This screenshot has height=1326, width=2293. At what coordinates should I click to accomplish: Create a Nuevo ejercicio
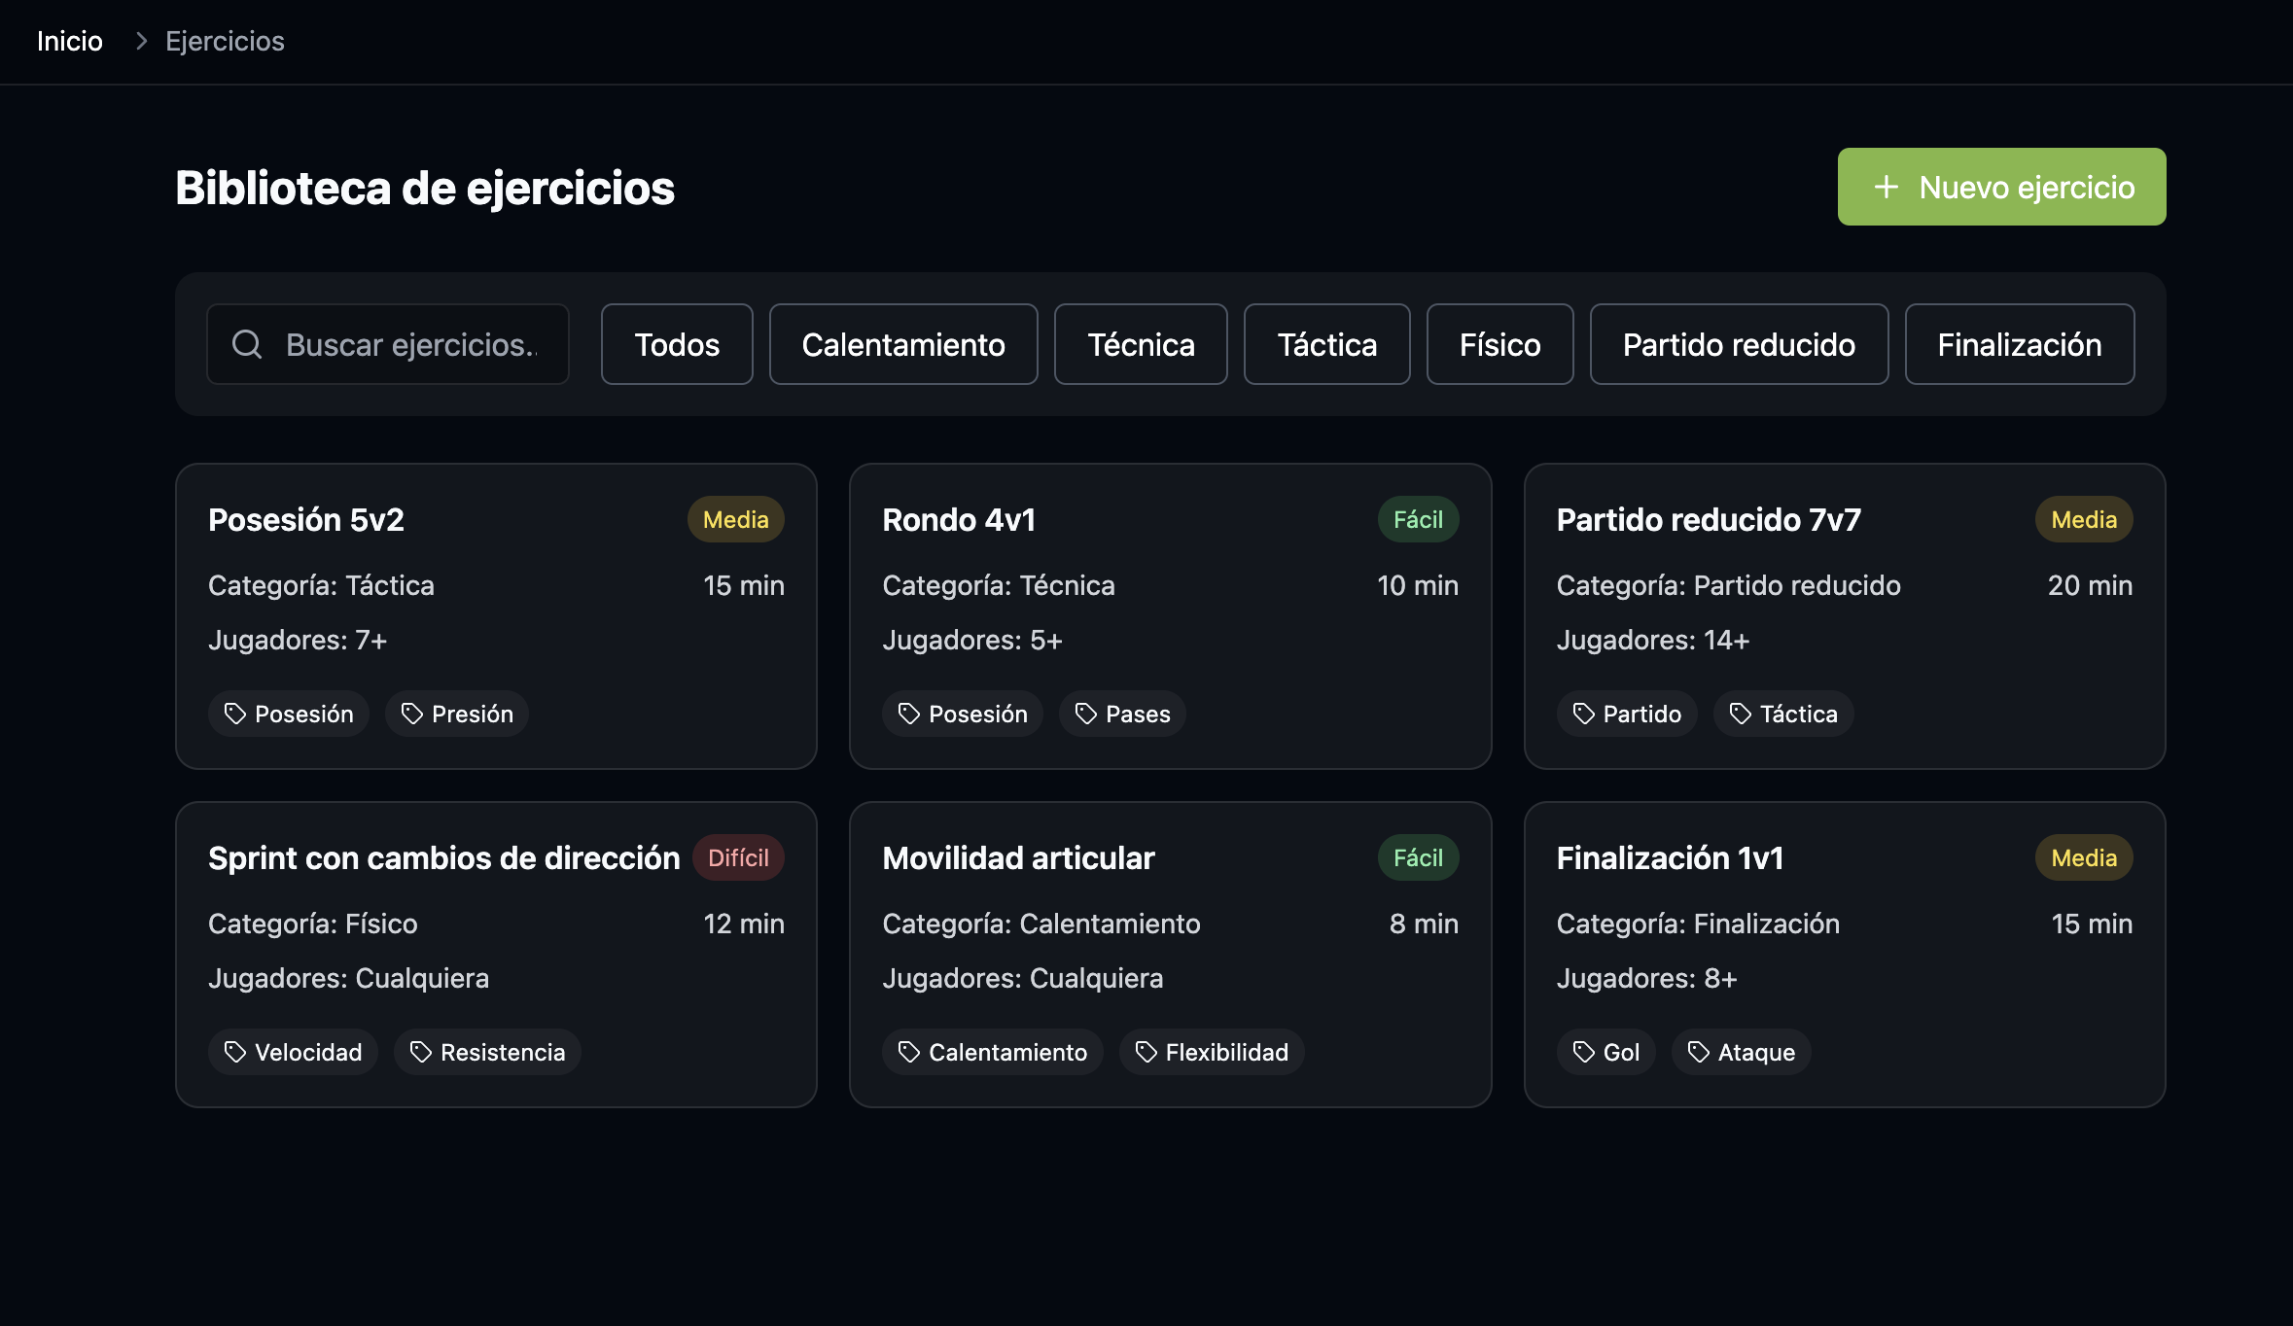[2001, 187]
